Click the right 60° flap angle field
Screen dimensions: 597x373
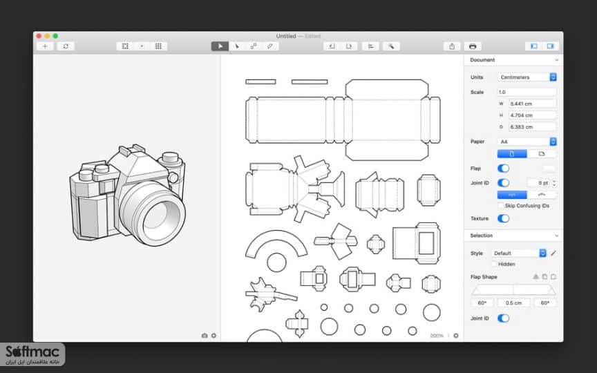545,303
